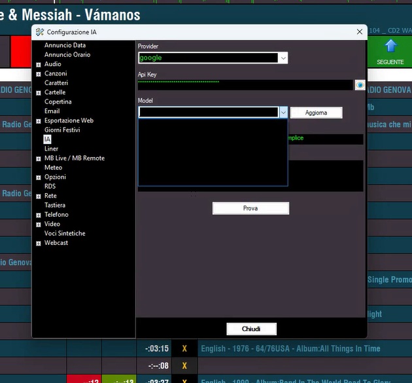Viewport: 412px width, 383px height.
Task: Open the Provider dropdown arrow
Action: pyautogui.click(x=283, y=58)
